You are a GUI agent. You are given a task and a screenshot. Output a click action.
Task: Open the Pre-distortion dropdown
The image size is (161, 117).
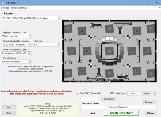17,62
